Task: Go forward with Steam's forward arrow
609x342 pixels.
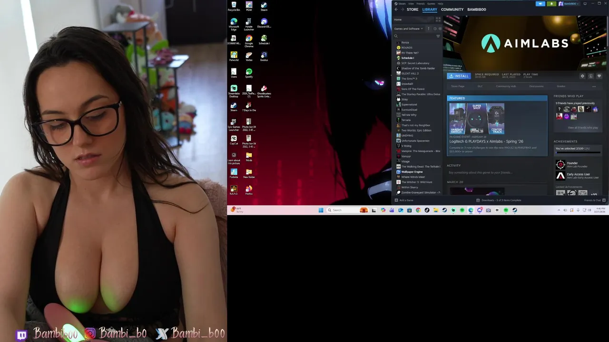Action: click(402, 9)
